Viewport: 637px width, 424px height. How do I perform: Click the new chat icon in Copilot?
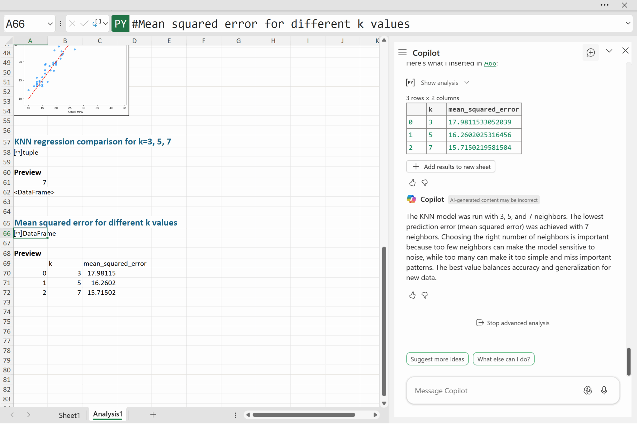pos(590,52)
